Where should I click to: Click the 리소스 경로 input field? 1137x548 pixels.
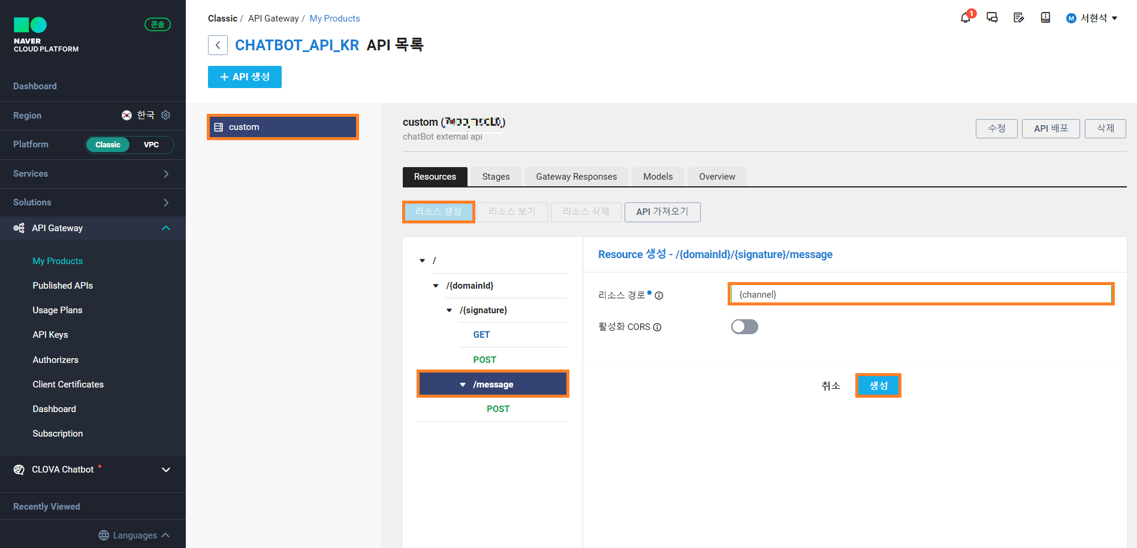pos(921,294)
